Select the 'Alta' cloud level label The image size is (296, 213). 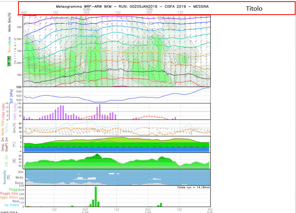tap(21, 172)
